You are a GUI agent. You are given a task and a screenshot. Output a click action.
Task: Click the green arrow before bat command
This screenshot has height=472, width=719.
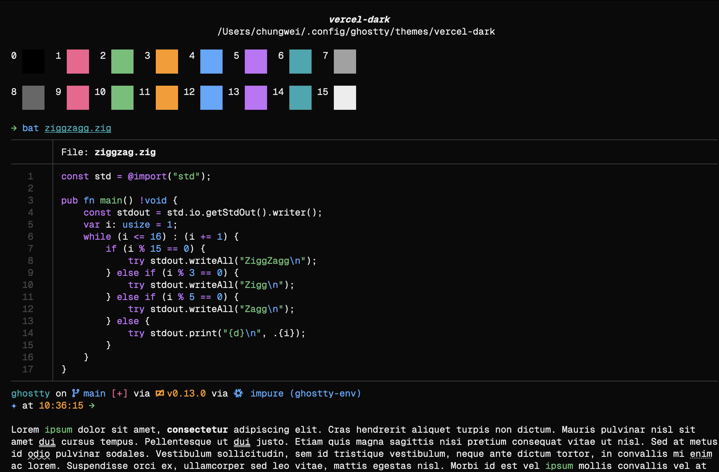click(x=14, y=128)
